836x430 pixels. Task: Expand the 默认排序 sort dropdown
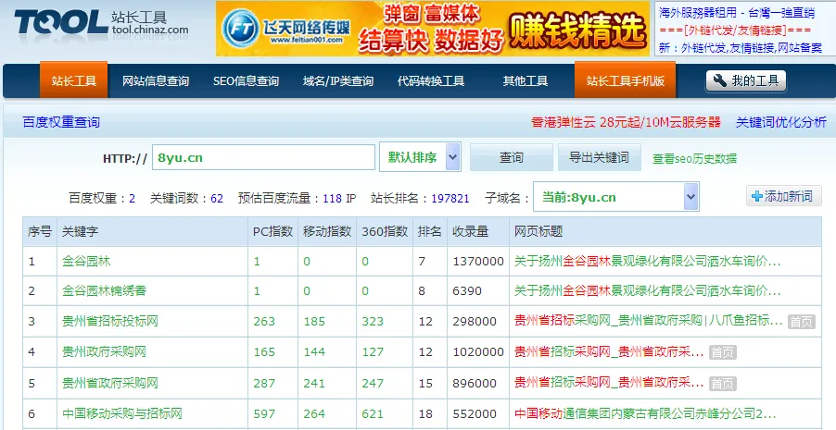[420, 157]
